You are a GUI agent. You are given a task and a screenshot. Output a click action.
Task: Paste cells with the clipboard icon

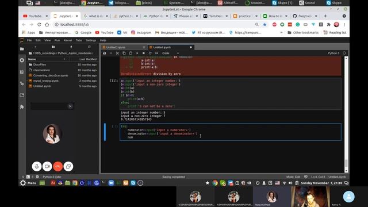(x=131, y=53)
